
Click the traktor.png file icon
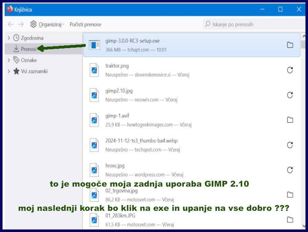(94, 70)
